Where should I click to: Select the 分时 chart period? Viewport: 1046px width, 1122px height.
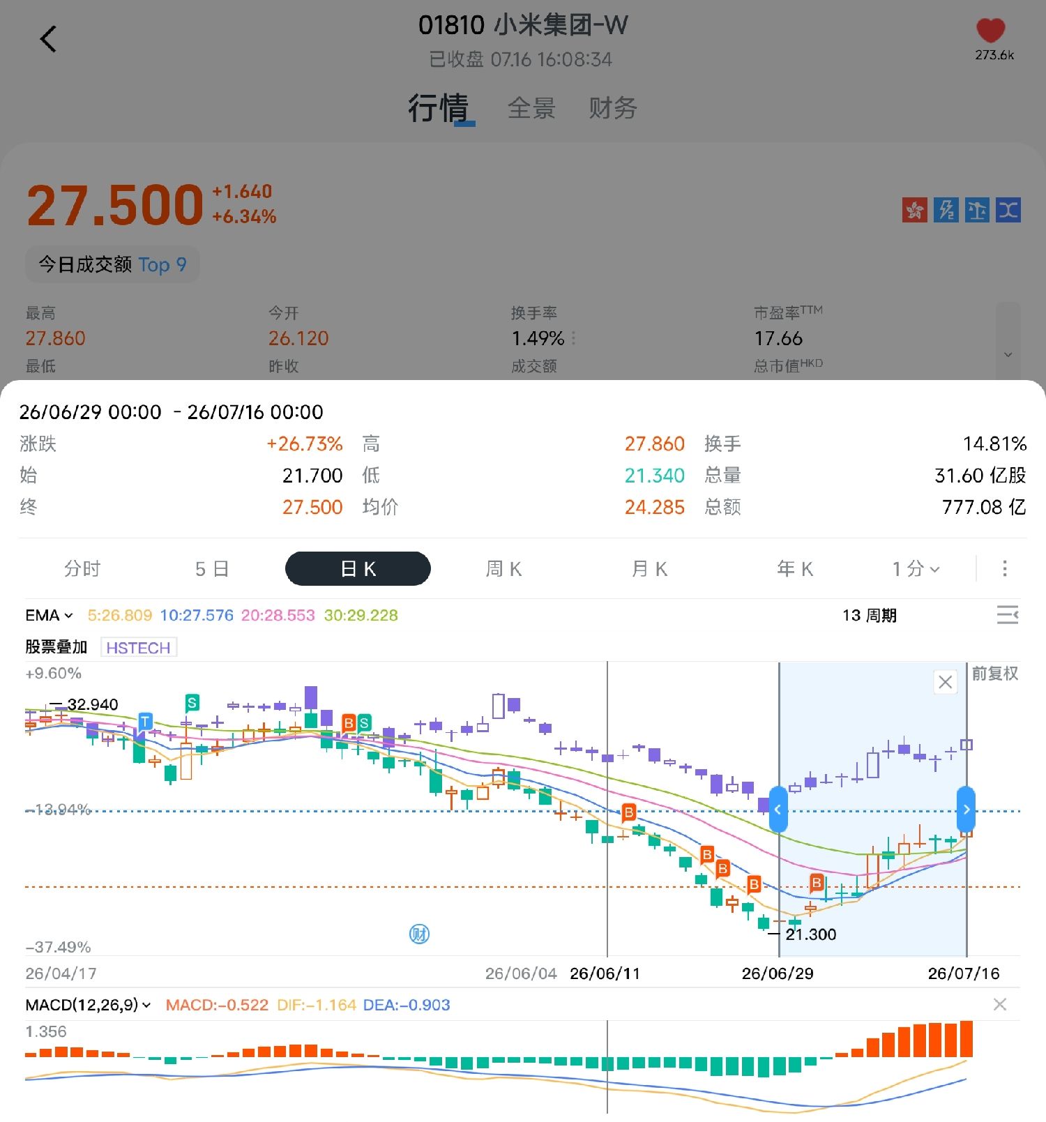(x=82, y=569)
